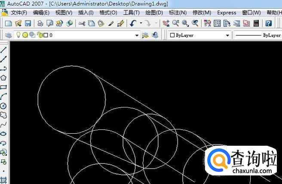Copy selection to clipboard
This screenshot has height=184, width=282.
click(x=92, y=23)
